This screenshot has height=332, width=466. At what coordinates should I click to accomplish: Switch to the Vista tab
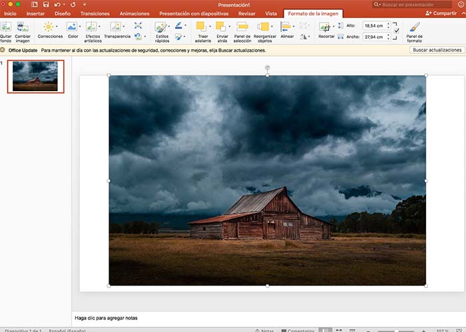pos(271,14)
